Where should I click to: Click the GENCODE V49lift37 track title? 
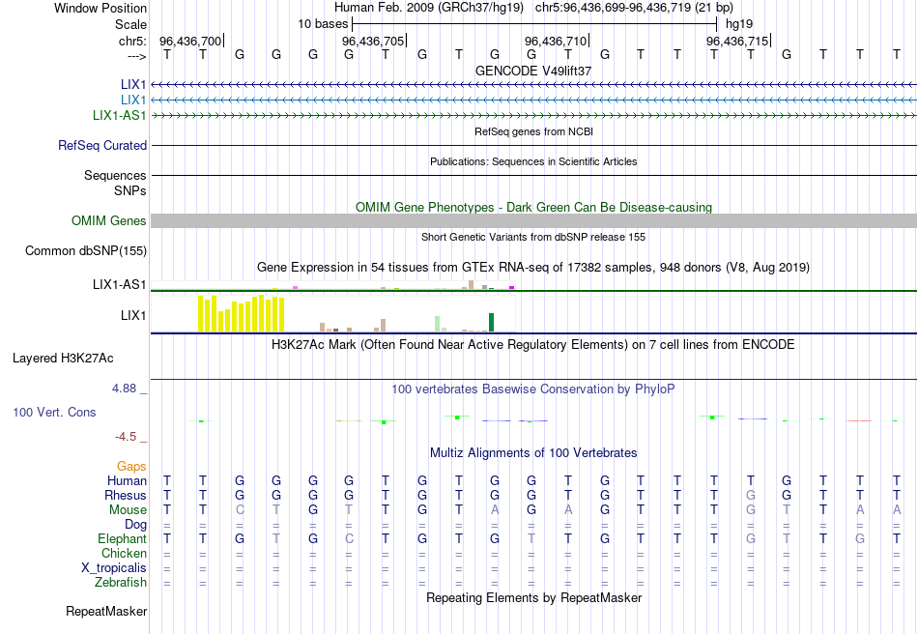point(532,71)
